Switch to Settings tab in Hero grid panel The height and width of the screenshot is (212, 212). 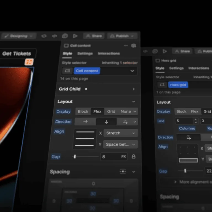[x=176, y=68]
